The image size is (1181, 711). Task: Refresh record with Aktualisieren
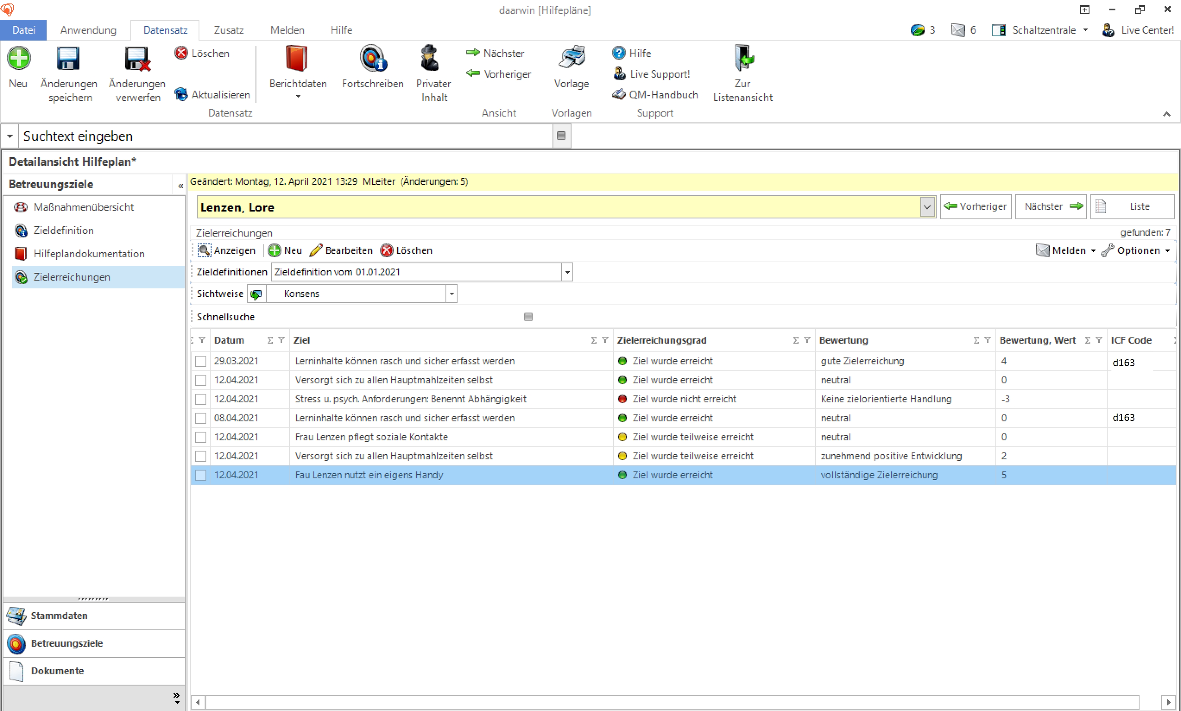coord(212,95)
